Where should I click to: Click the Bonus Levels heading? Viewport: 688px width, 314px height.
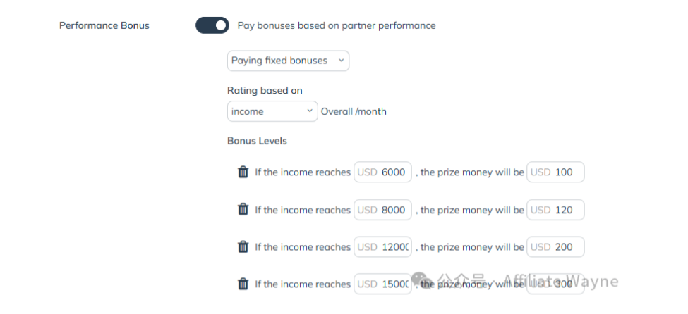click(257, 141)
